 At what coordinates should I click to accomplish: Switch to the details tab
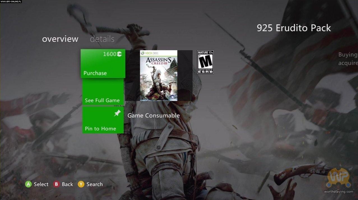102,39
